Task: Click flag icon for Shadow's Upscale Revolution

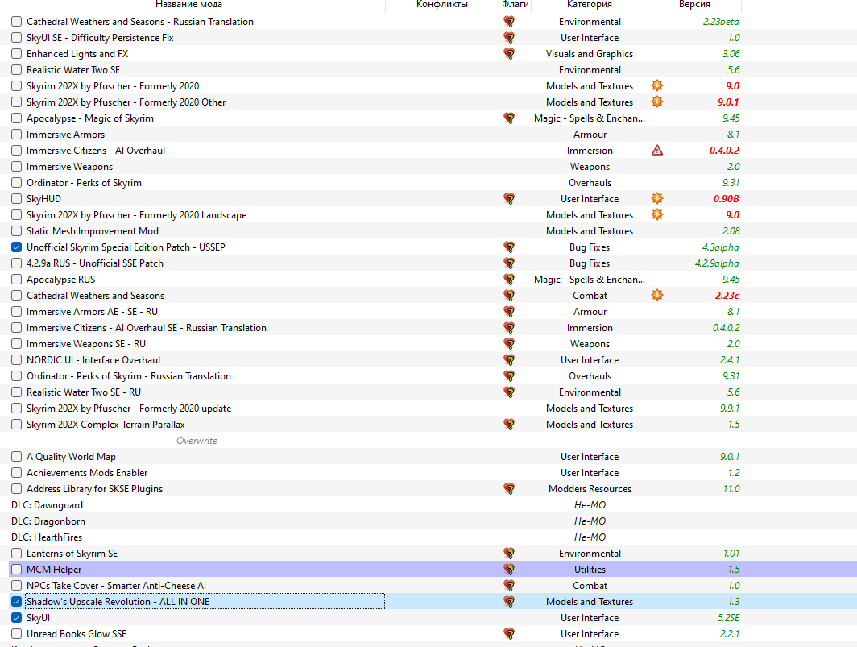Action: pyautogui.click(x=509, y=602)
